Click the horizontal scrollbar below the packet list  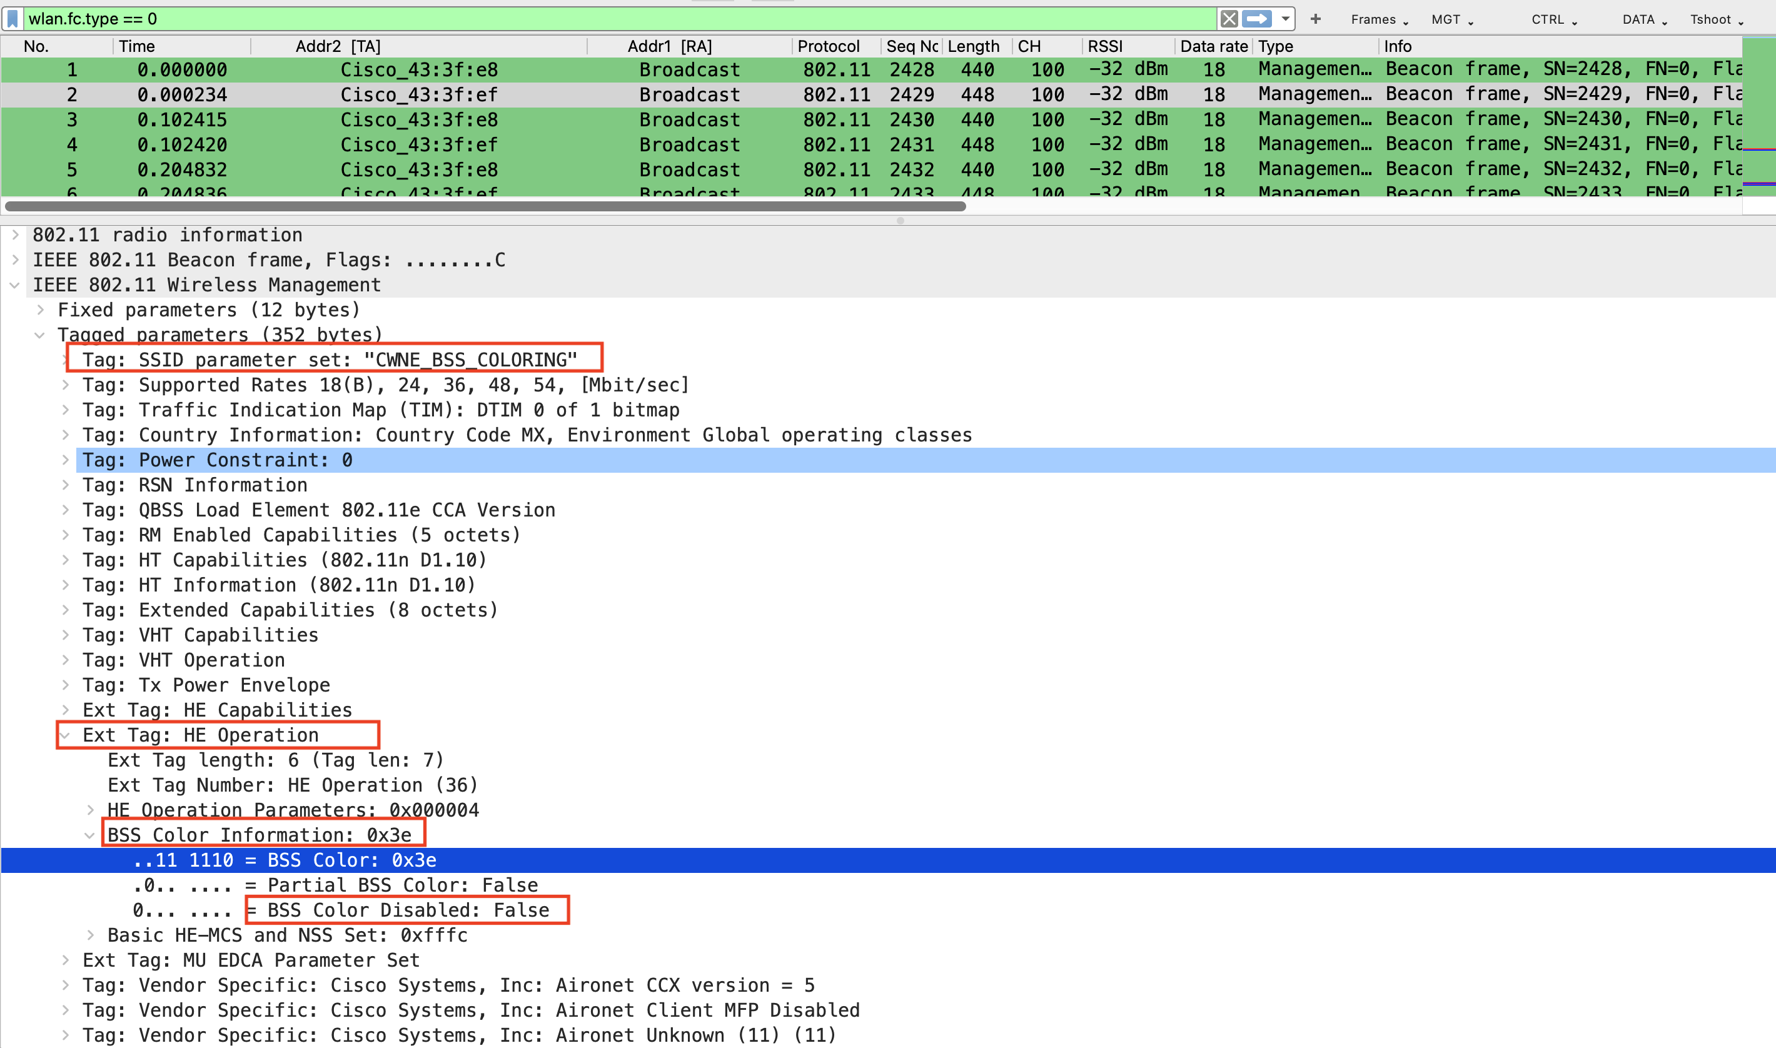(487, 207)
